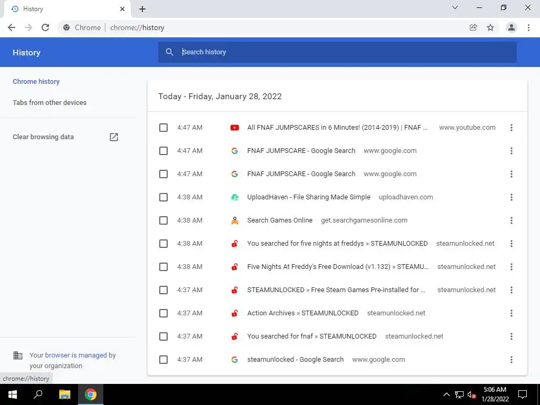Click Google favicon of steamunlocked search entry
The width and height of the screenshot is (540, 405).
235,360
